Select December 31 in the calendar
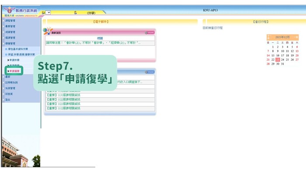This screenshot has height=172, width=306. tap(282, 64)
